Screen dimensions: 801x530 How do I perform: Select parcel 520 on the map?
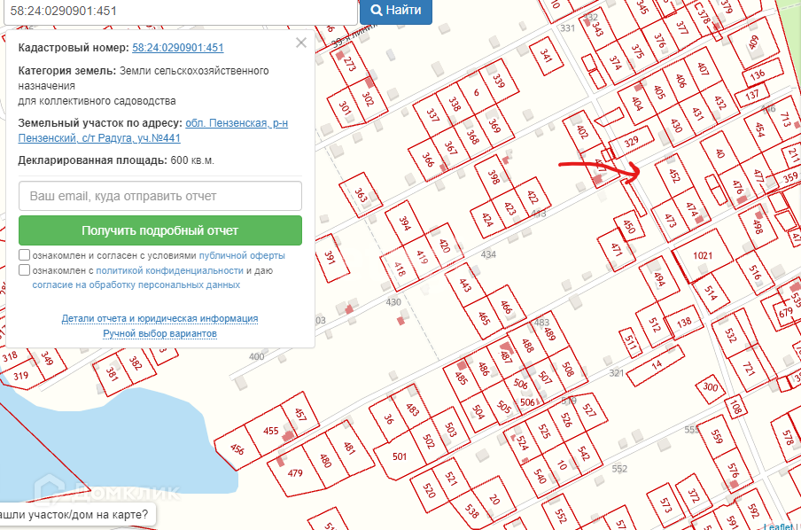pyautogui.click(x=429, y=491)
